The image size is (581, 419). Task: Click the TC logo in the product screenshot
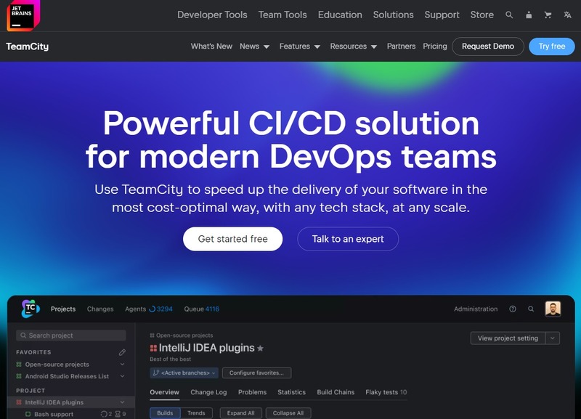(x=30, y=309)
